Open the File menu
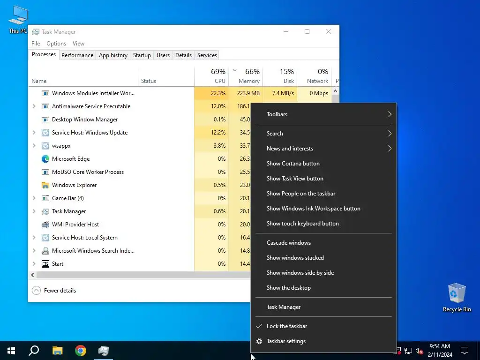Viewport: 480px width, 360px height. 36,44
